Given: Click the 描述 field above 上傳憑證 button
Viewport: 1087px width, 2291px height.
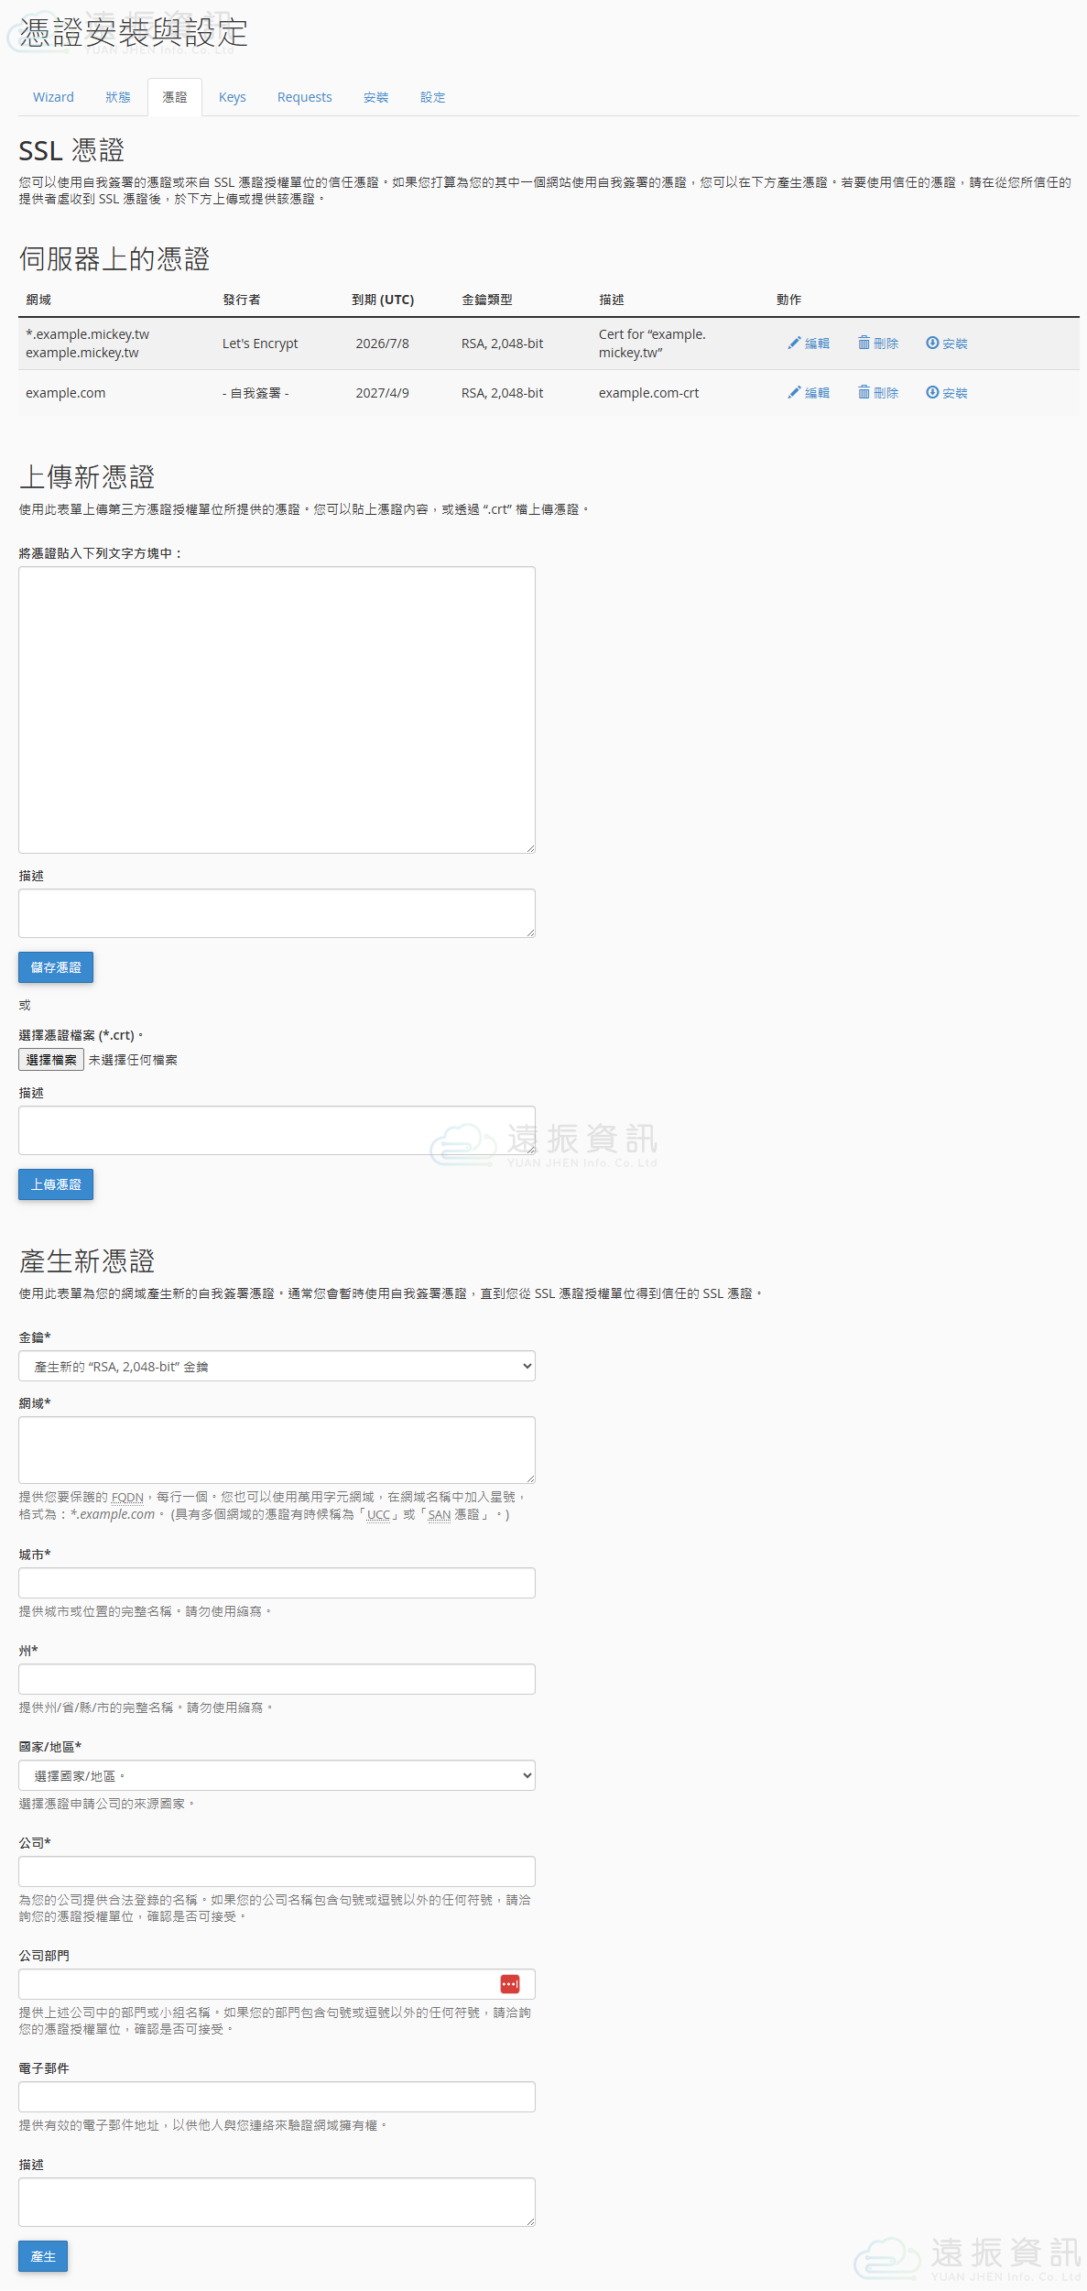Looking at the screenshot, I should click(277, 1130).
